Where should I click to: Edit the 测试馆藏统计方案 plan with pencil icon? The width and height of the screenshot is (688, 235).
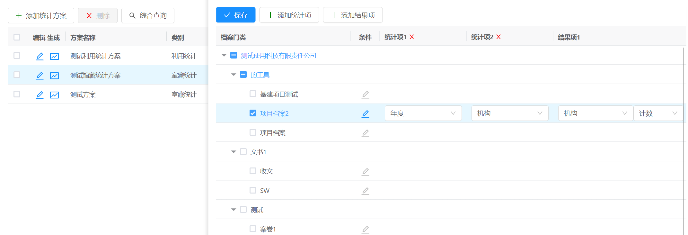click(40, 76)
